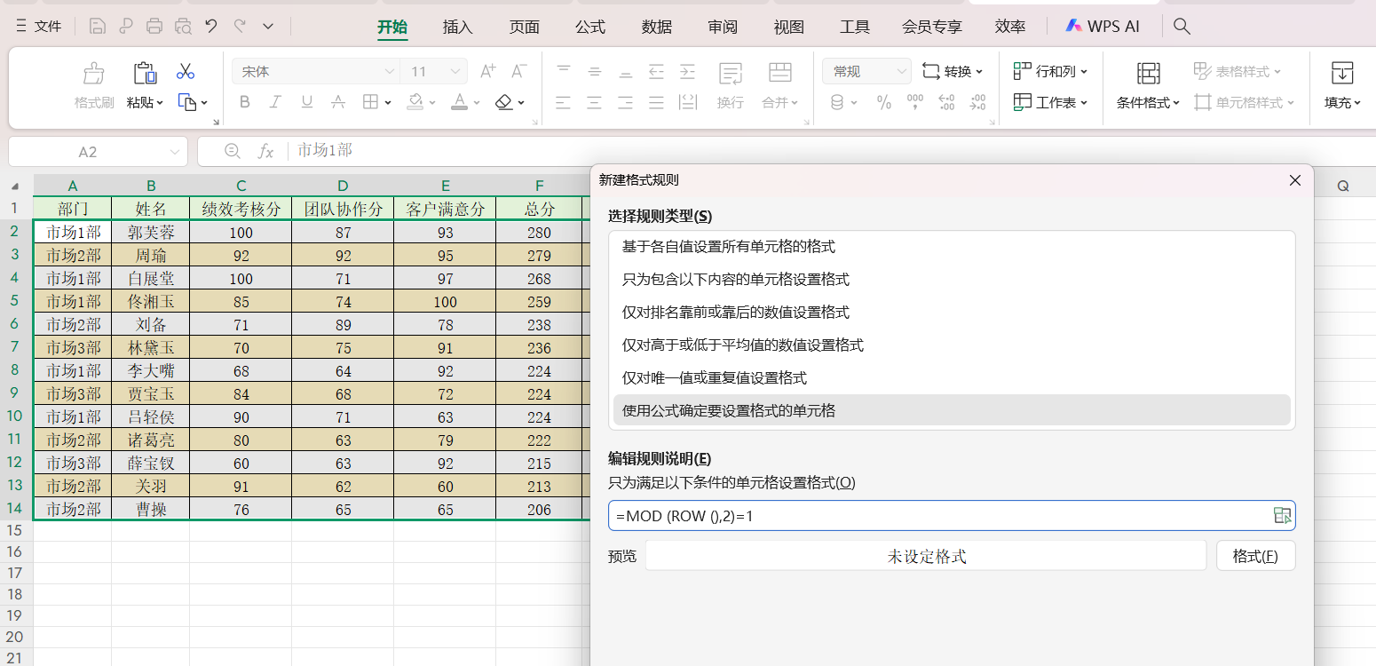Click the WPS AI button
The image size is (1376, 666).
(1103, 27)
